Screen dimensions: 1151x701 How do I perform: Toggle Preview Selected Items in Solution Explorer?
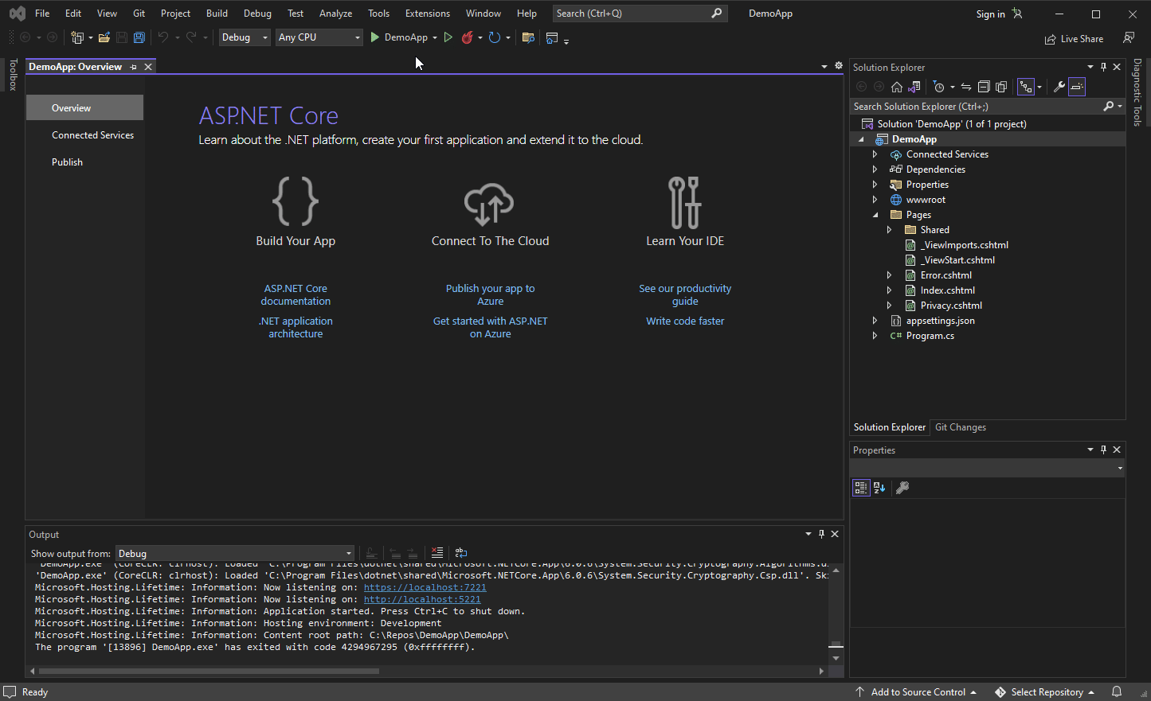pyautogui.click(x=1077, y=87)
